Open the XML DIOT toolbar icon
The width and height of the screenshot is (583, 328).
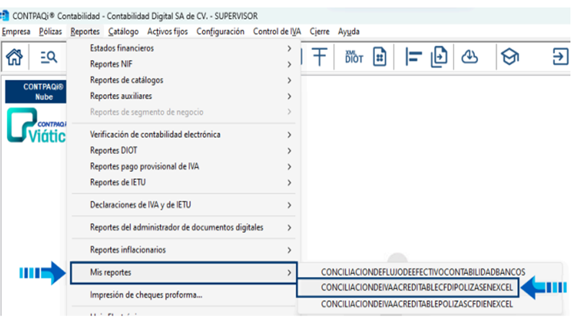(x=354, y=57)
